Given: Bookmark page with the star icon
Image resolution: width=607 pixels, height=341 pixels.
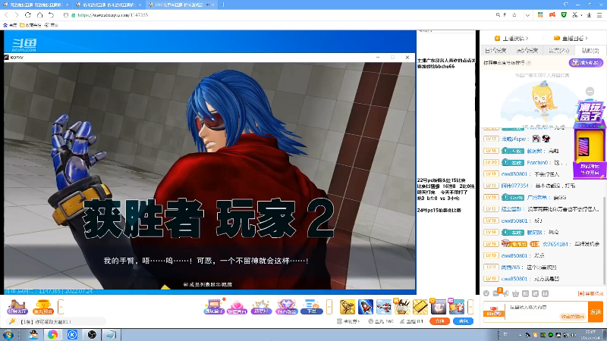Looking at the screenshot, I should coord(514,14).
